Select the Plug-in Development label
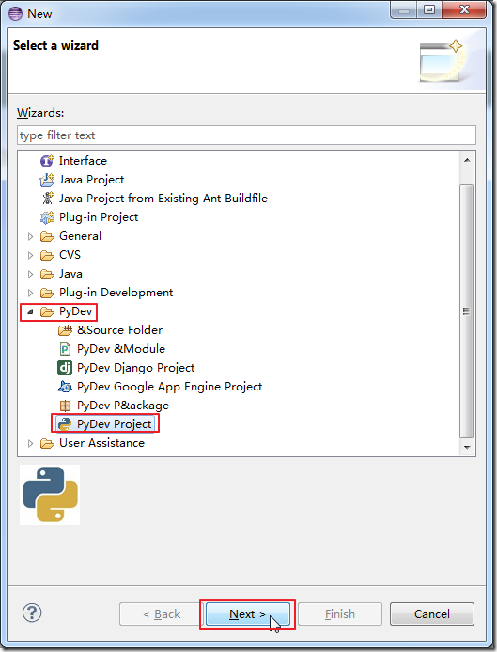 tap(116, 293)
